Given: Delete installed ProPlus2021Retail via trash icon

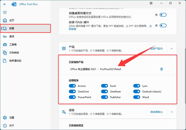Looking at the screenshot, I should pos(162,69).
